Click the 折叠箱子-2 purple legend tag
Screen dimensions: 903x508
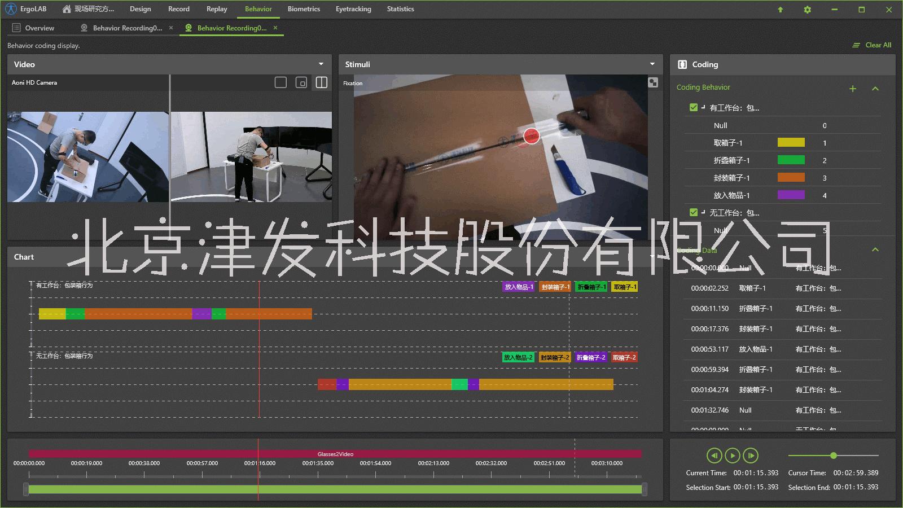[591, 357]
